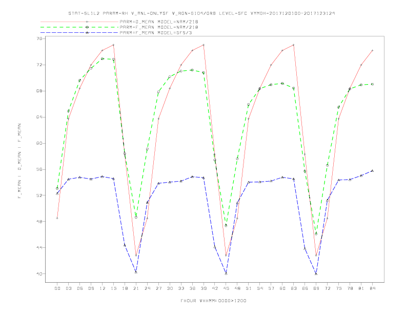
Task: Click x-axis tick label 36
Action: click(192, 288)
